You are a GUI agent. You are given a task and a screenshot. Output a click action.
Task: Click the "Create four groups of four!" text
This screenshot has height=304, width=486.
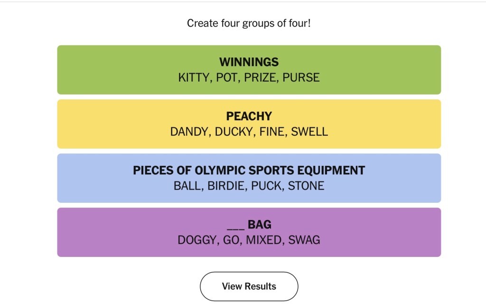[x=249, y=23]
